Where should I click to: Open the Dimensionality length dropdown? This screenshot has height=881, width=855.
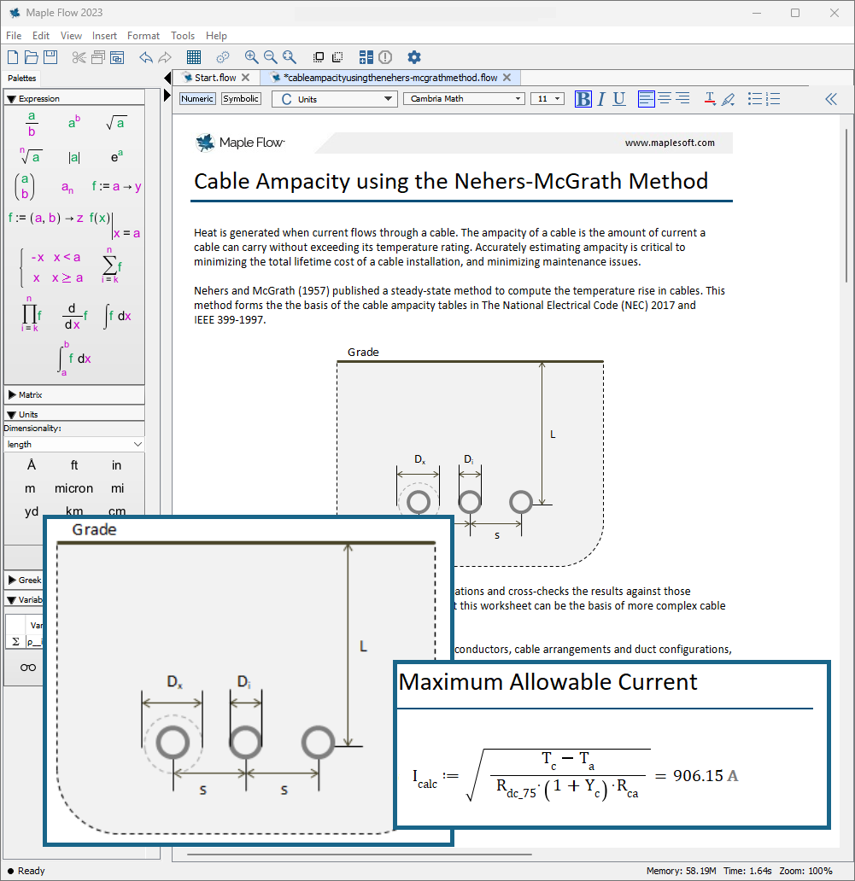click(74, 444)
